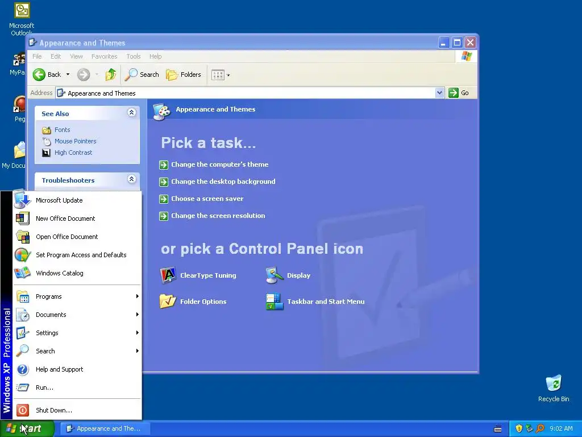This screenshot has width=582, height=437.
Task: Open the Mouse Pointers link
Action: coord(76,141)
